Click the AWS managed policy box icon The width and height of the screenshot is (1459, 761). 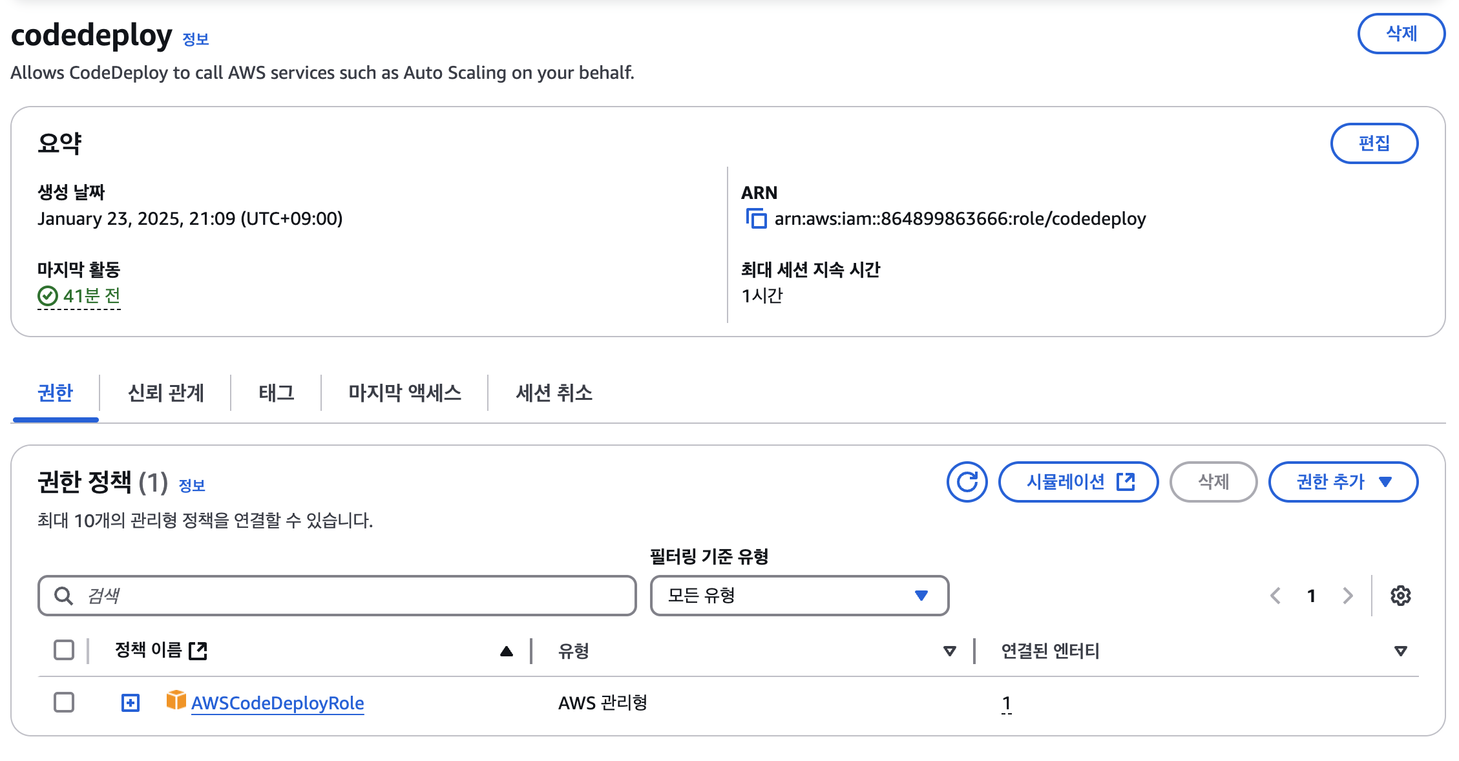pyautogui.click(x=176, y=700)
